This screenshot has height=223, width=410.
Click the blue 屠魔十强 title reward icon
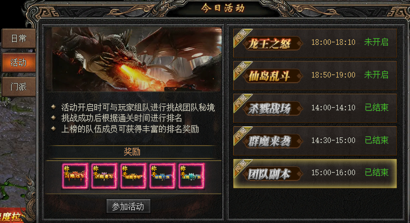(x=162, y=176)
